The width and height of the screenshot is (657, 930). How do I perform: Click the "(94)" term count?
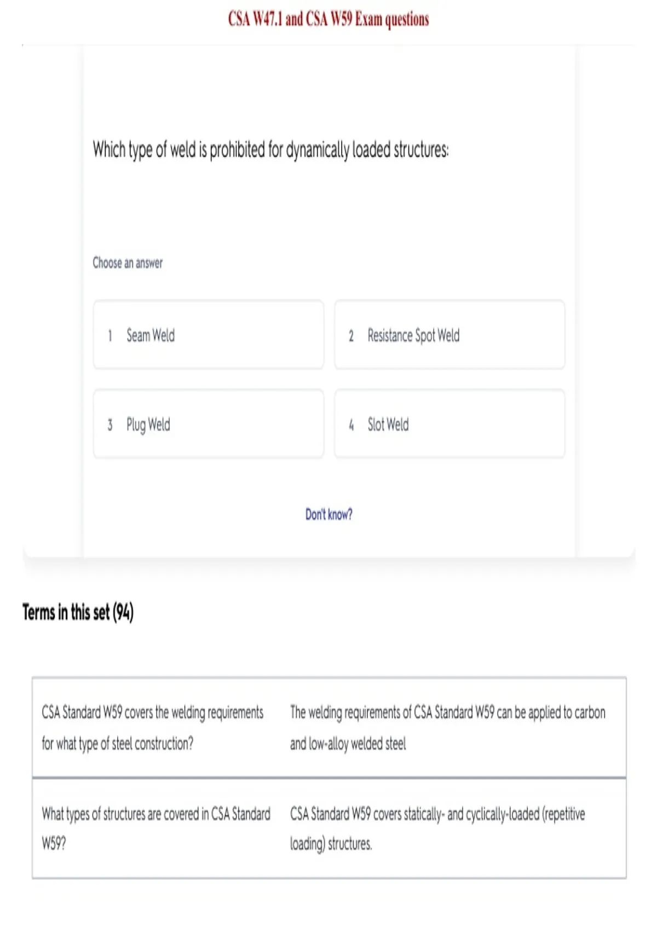123,612
